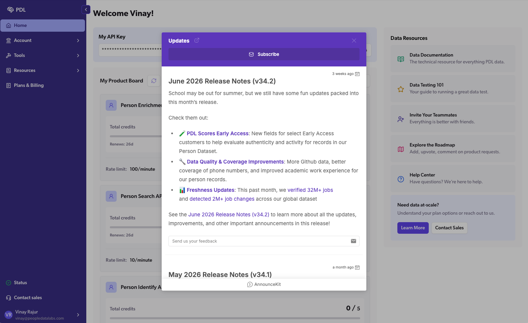This screenshot has width=528, height=323.
Task: Send feedback with the envelope icon
Action: pos(353,241)
